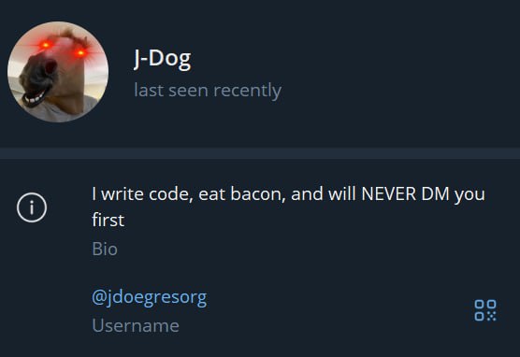Click the 'you' at the end of bio line
The width and height of the screenshot is (520, 357).
tap(469, 195)
